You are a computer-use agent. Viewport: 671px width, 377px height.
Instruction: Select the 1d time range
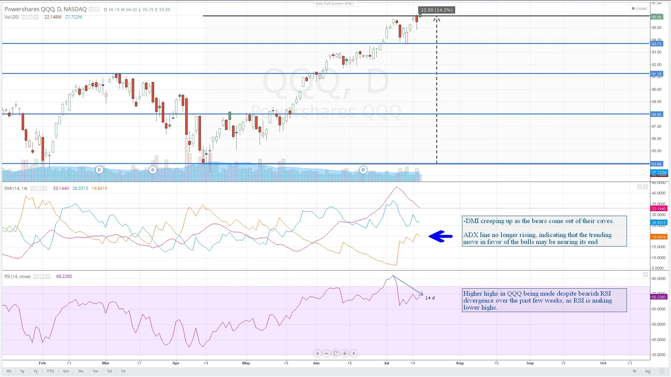(x=123, y=371)
